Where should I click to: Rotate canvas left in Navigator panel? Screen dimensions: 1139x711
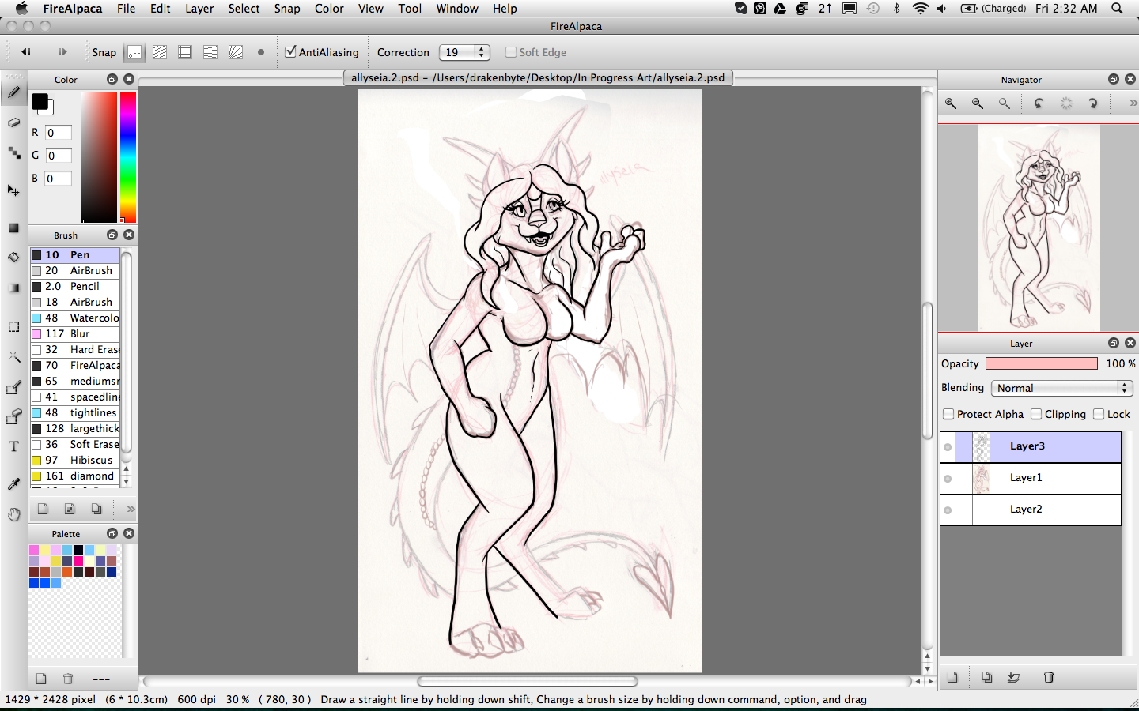point(1039,103)
